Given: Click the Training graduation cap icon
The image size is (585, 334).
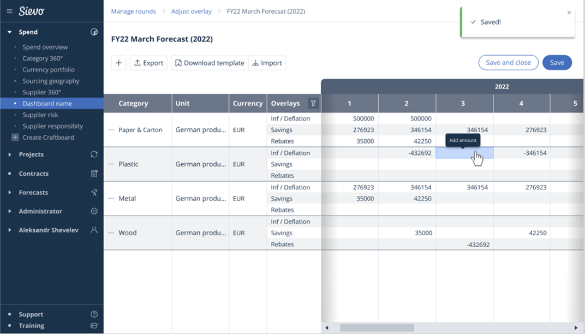Looking at the screenshot, I should [94, 326].
